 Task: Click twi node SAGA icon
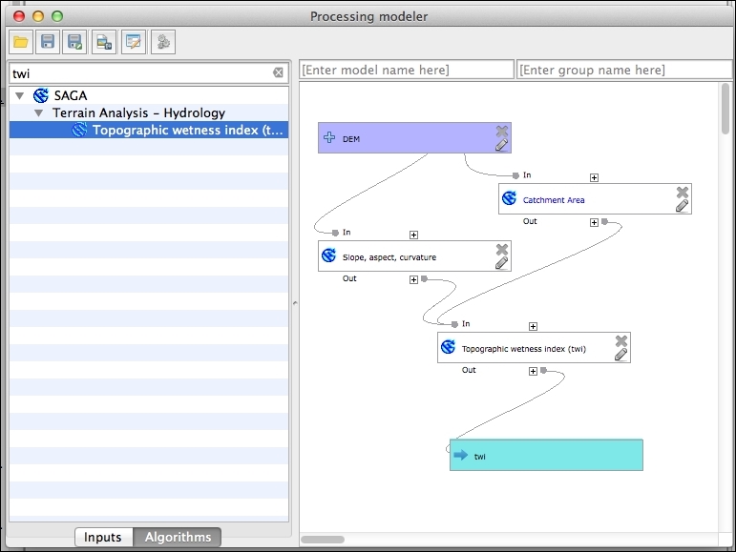(449, 347)
